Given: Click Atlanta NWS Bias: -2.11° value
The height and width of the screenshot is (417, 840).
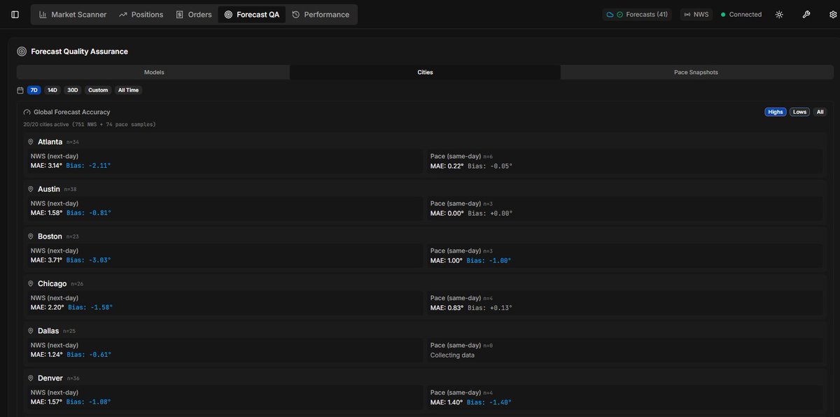Looking at the screenshot, I should click(x=89, y=166).
